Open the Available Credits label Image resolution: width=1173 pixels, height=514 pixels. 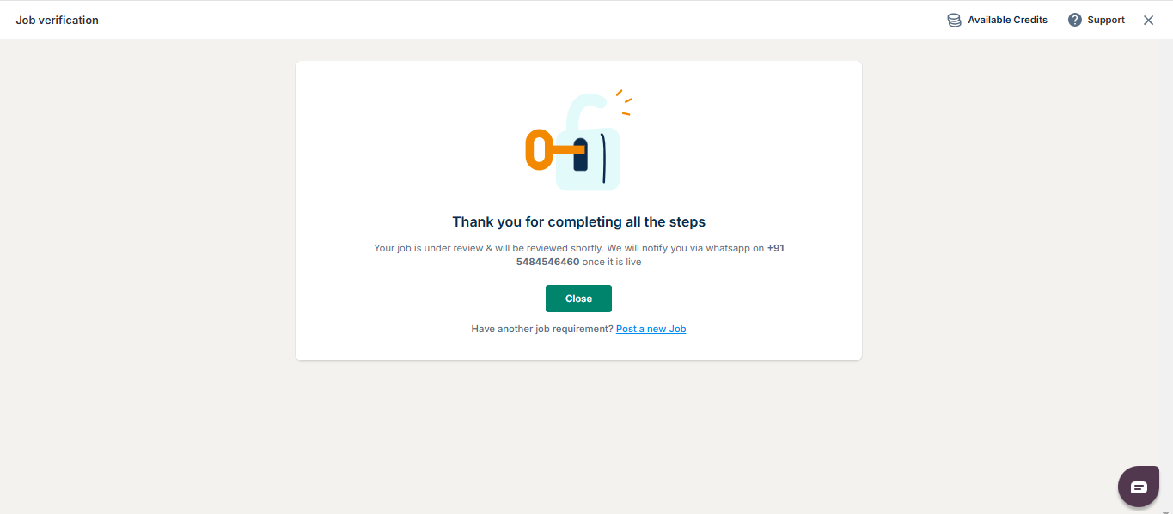(1007, 20)
